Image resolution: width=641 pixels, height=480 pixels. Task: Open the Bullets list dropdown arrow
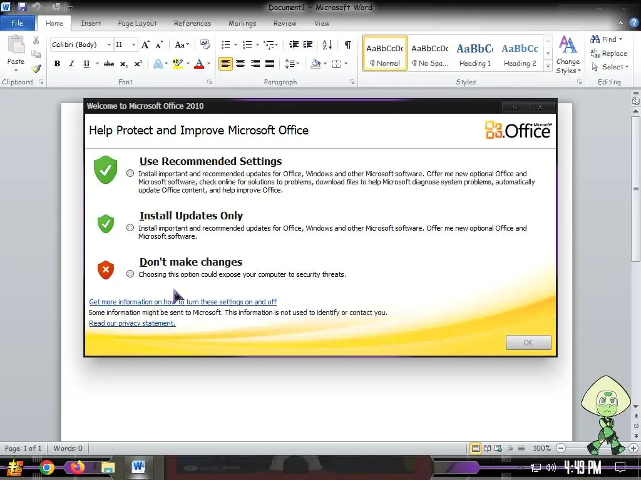click(x=235, y=44)
